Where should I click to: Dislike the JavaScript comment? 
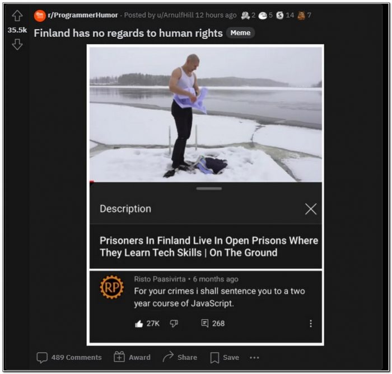(174, 324)
